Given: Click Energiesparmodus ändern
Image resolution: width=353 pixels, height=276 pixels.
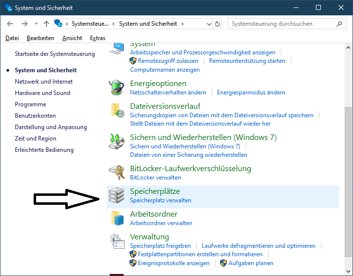Looking at the screenshot, I should coord(251,92).
